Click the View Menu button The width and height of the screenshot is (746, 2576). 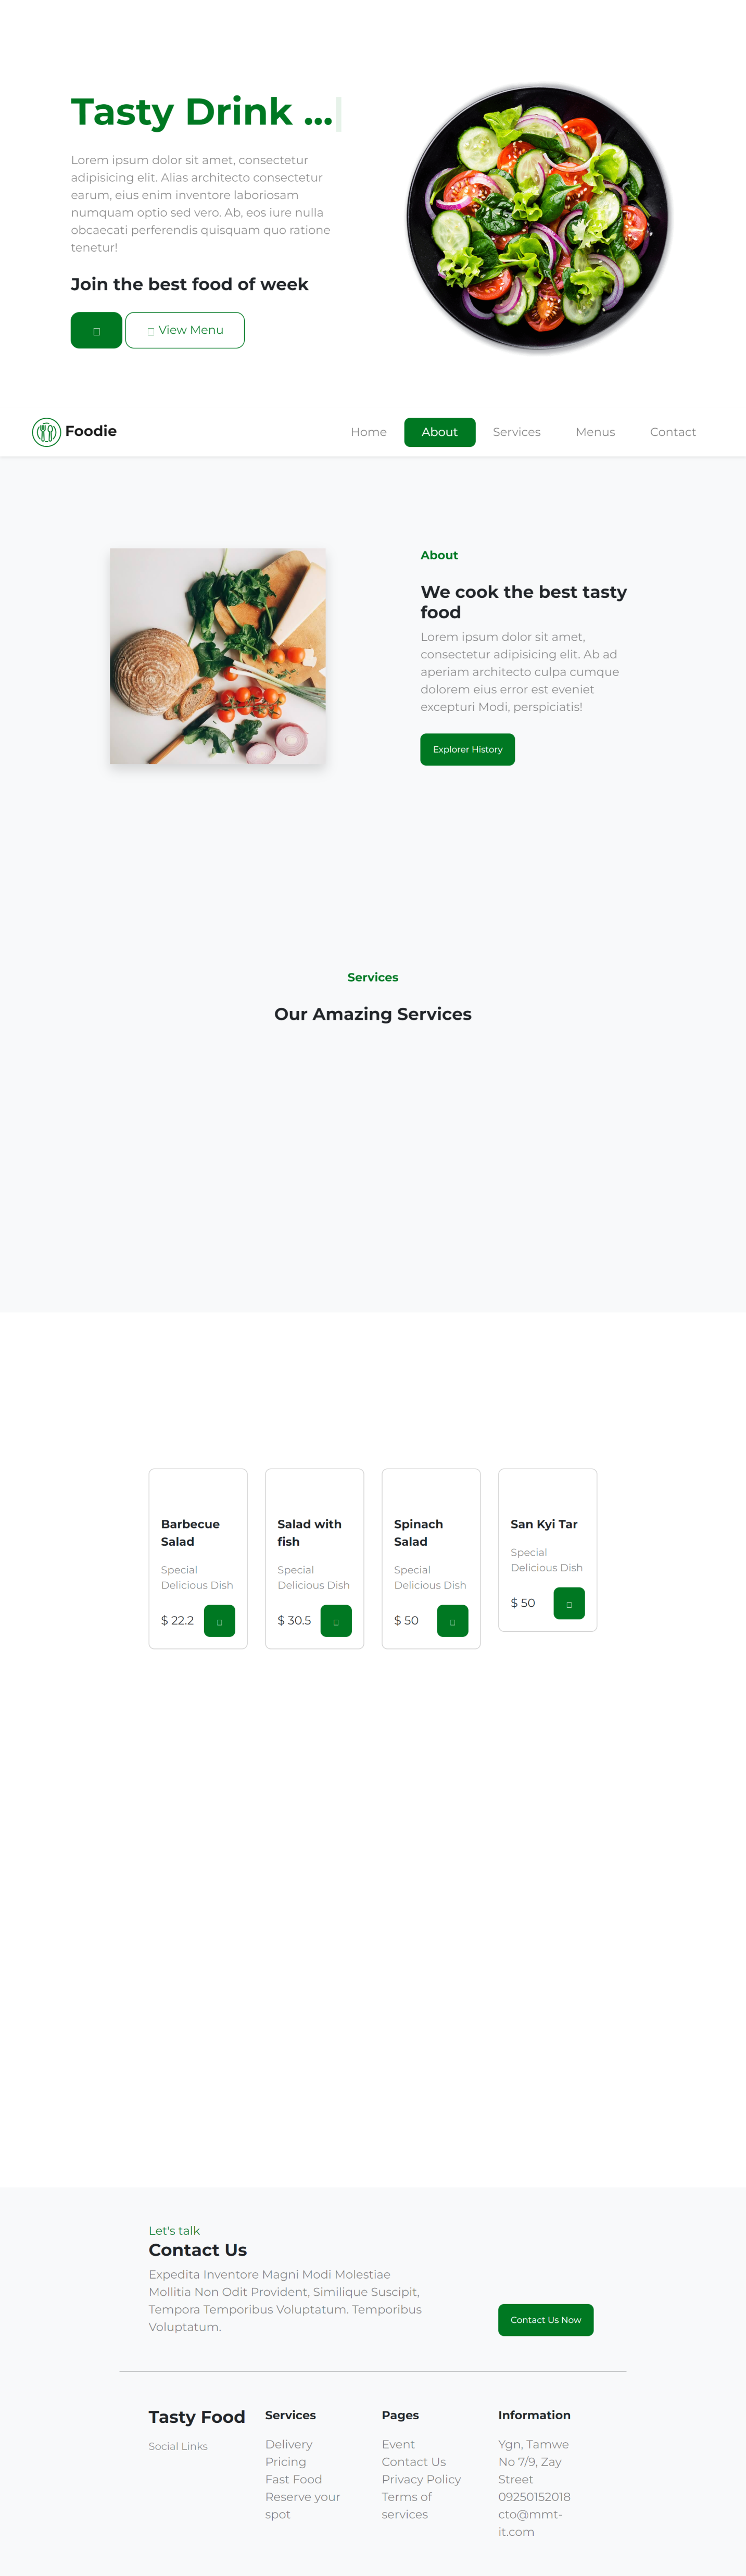185,330
